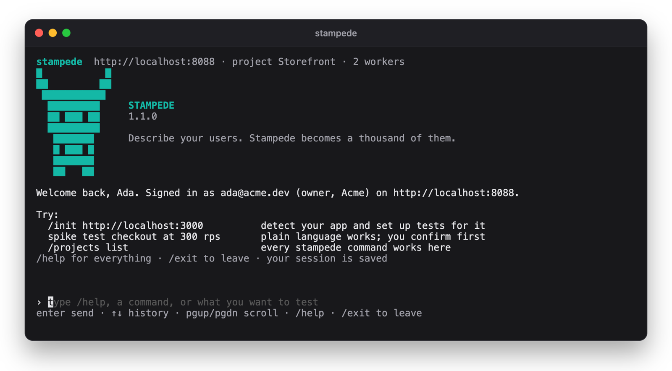Click 'your session is saved' text
The image size is (672, 371).
click(327, 258)
